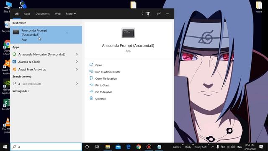Click Uninstall option
Image resolution: width=268 pixels, height=151 pixels.
(x=100, y=99)
